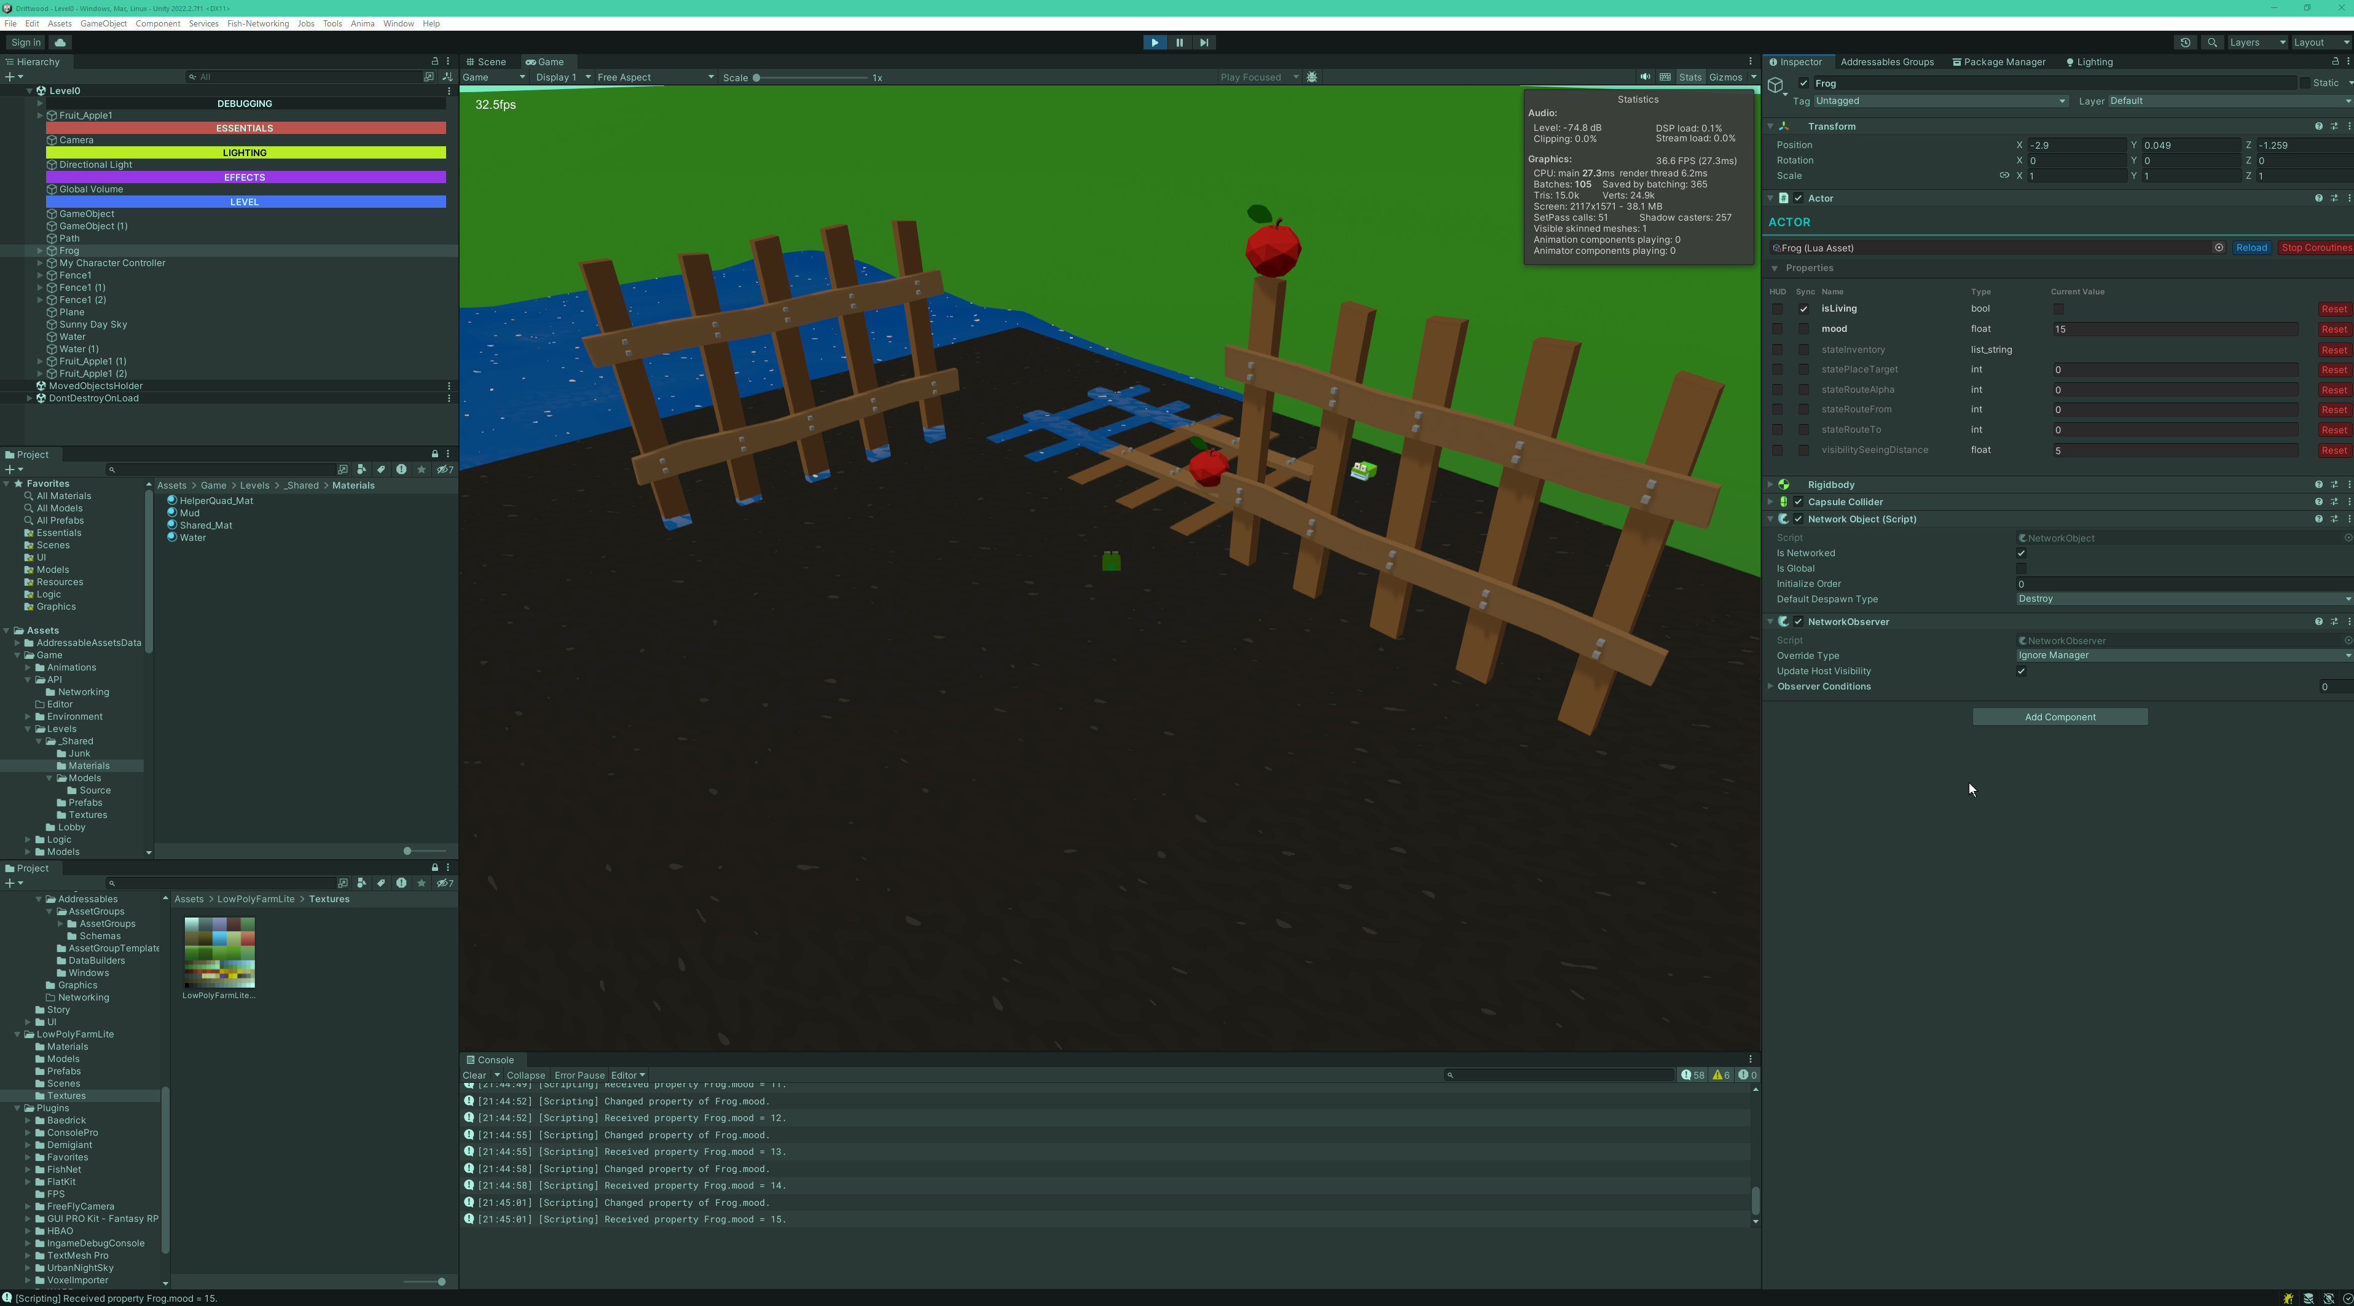The image size is (2354, 1306).
Task: Mute audio in the Game view
Action: tap(1645, 77)
